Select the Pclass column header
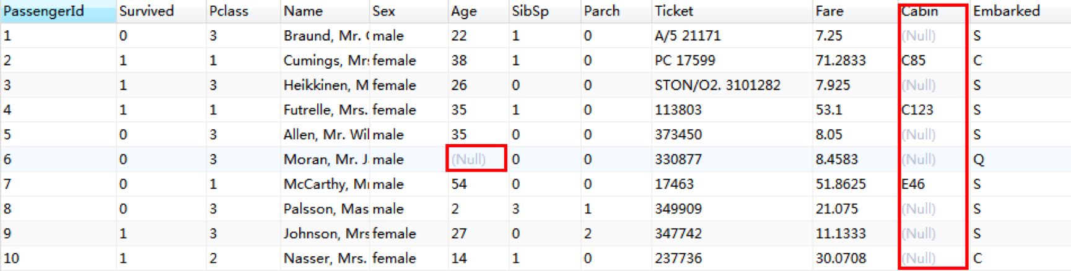Image resolution: width=1071 pixels, height=271 pixels. click(x=229, y=11)
